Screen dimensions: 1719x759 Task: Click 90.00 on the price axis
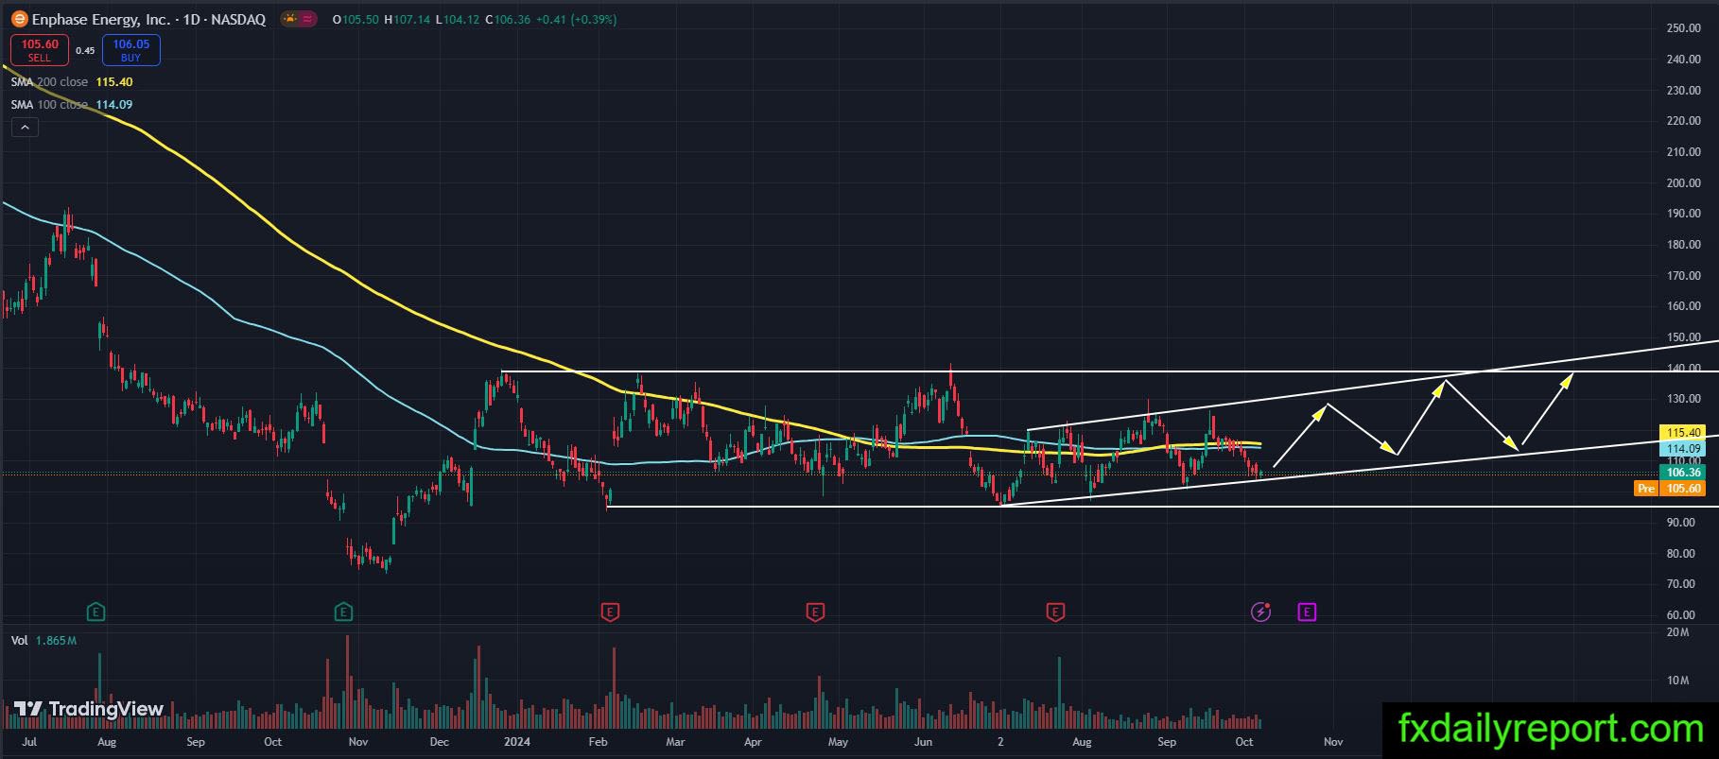1681,523
